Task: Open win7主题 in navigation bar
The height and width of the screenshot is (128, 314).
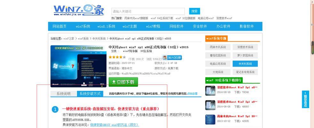Action: (x=130, y=26)
